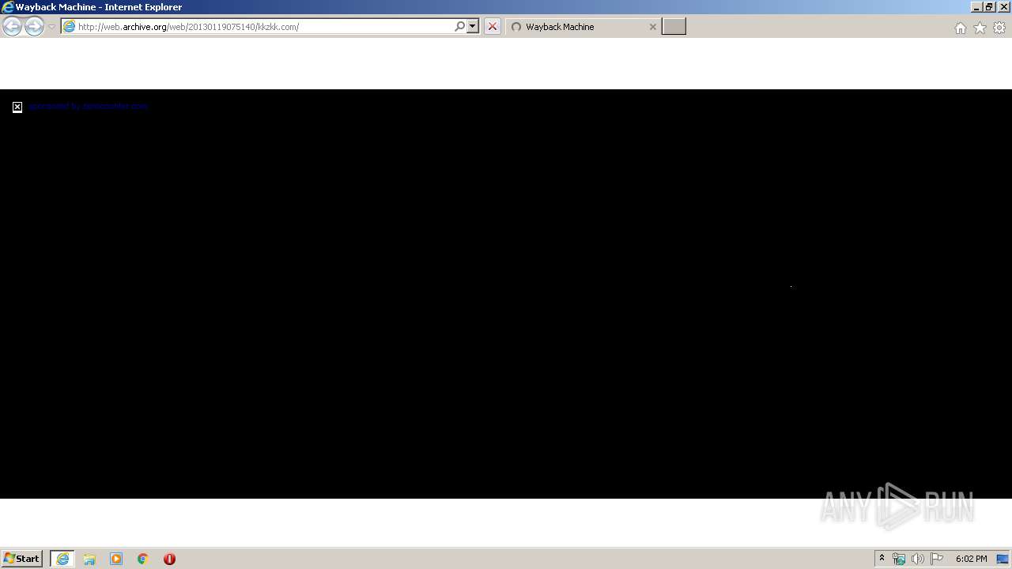Open a new tab with the blank tab button
The image size is (1012, 569).
point(674,27)
